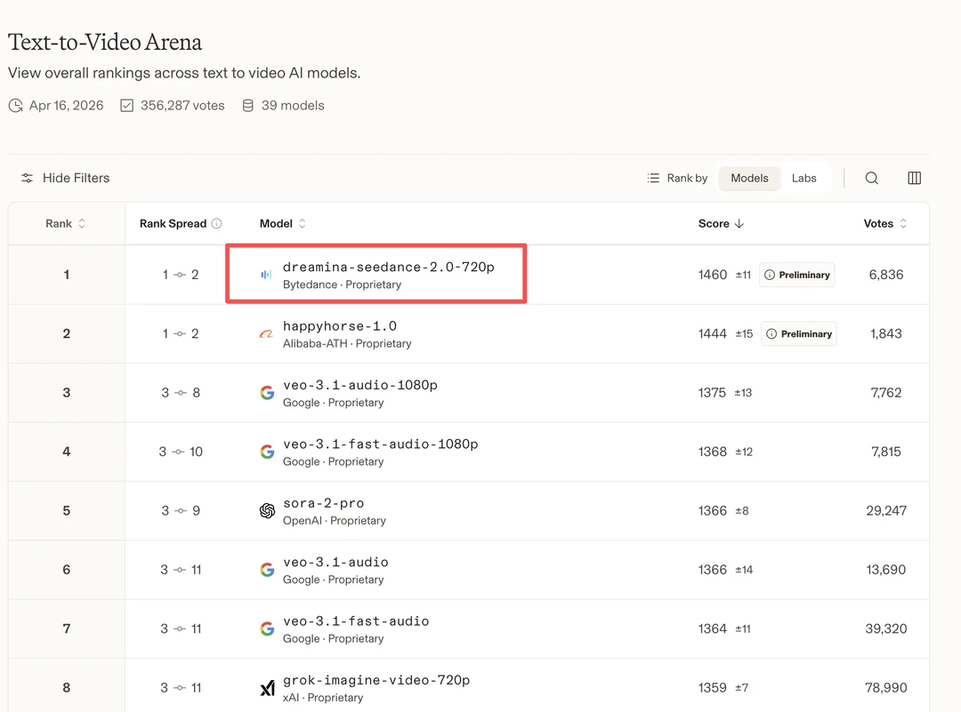The width and height of the screenshot is (961, 712).
Task: Select the Models rank-by option
Action: (749, 178)
